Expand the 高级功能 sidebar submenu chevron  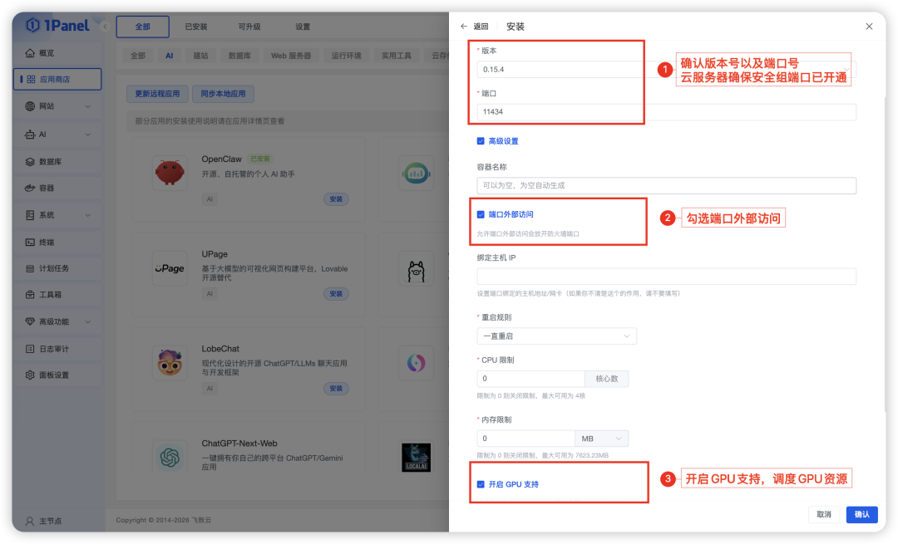pos(87,321)
